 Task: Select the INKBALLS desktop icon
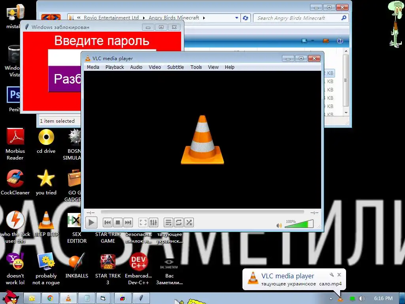tap(77, 266)
